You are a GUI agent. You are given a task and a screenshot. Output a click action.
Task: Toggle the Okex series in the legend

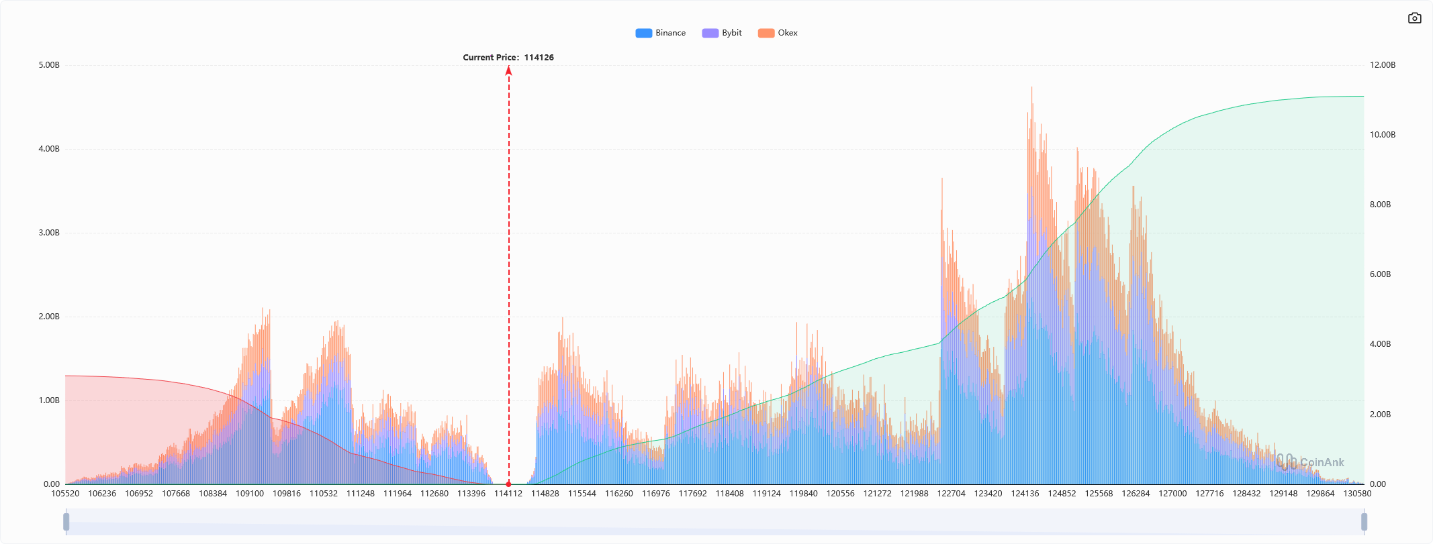coord(787,33)
